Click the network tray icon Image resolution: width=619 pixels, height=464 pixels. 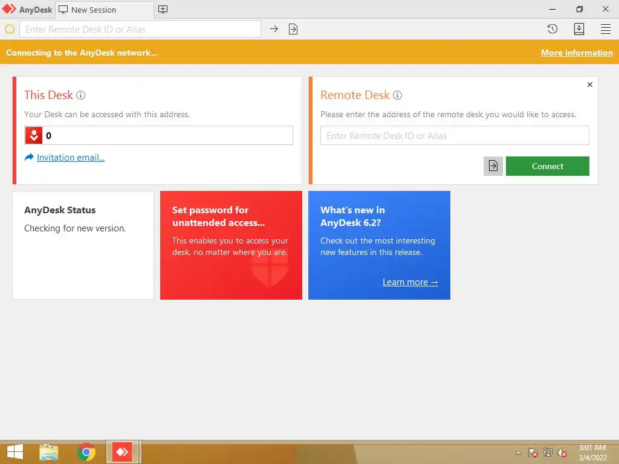point(548,453)
